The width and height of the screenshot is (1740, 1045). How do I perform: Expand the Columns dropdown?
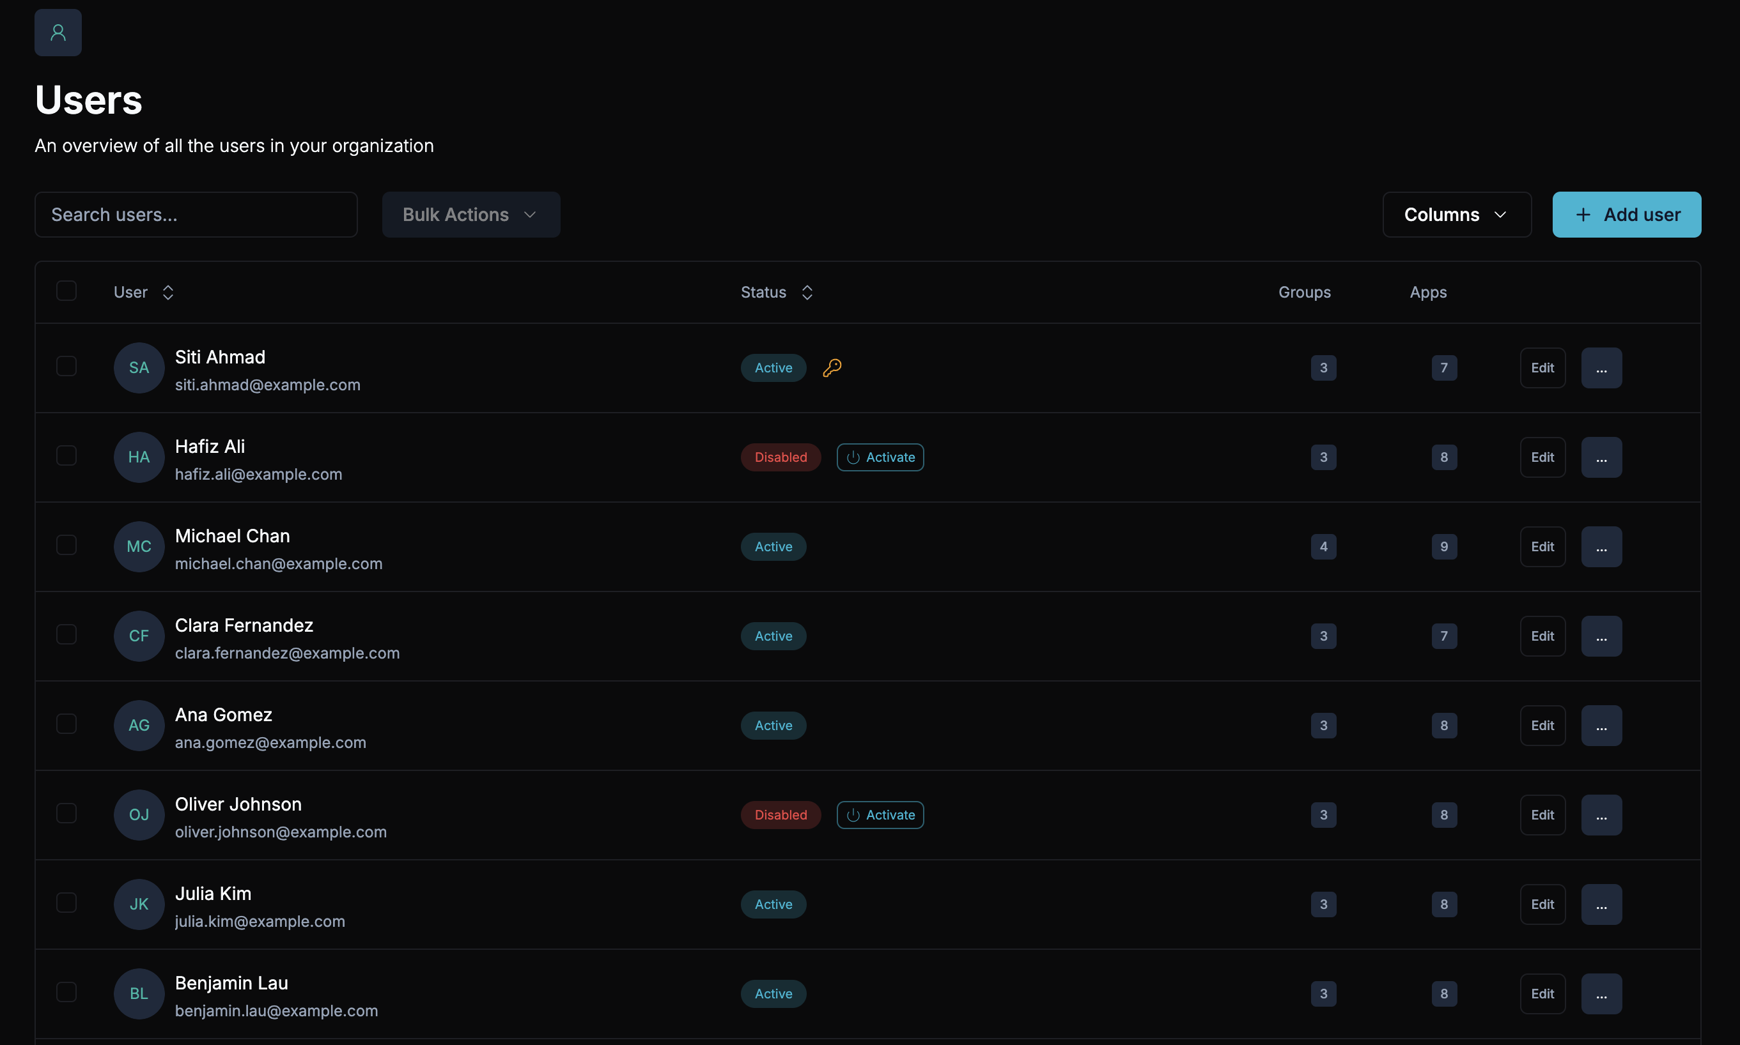1456,215
